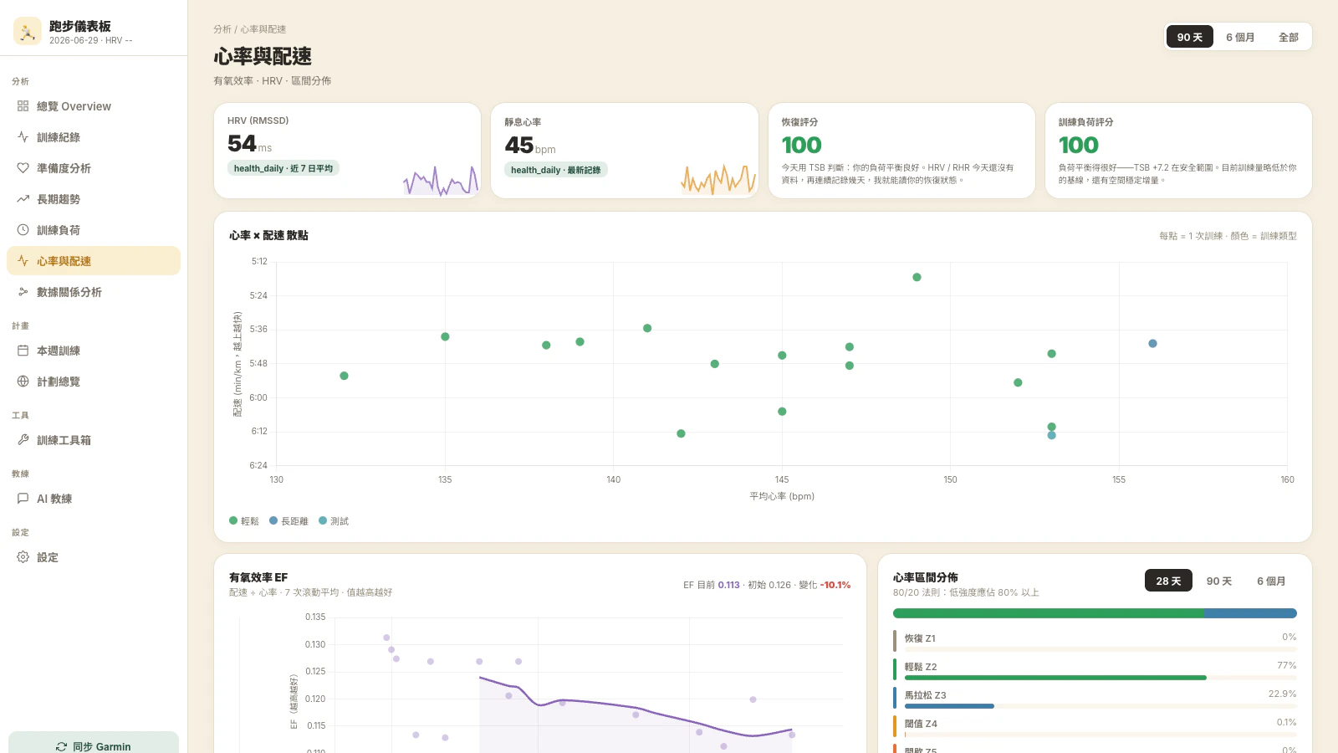This screenshot has width=1338, height=753.
Task: Click the 80/20 zone distribution bar
Action: 1095,613
